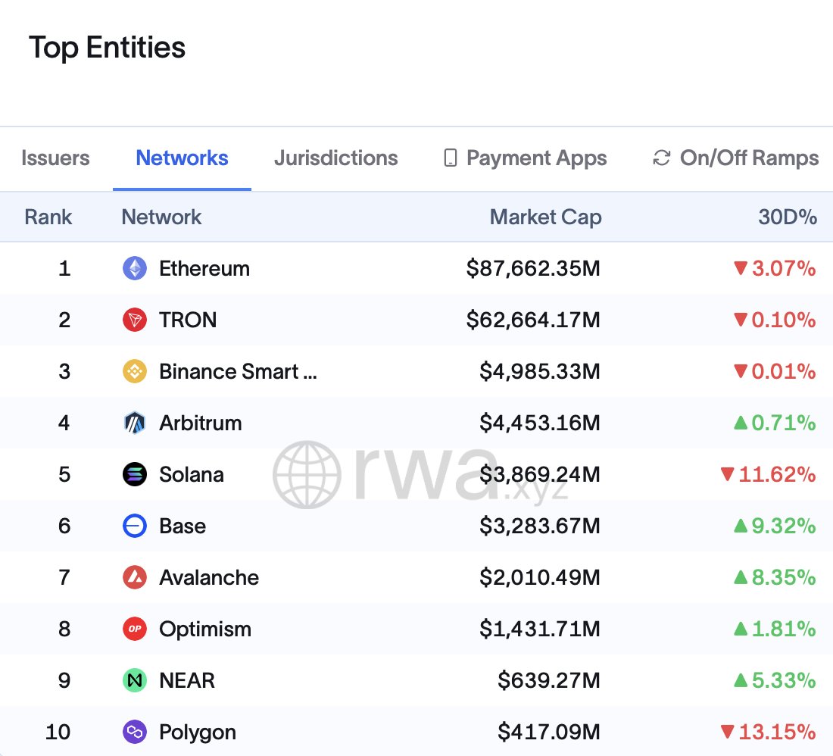Open the Binance Smart ... network name
Image resolution: width=833 pixels, height=756 pixels.
[238, 371]
